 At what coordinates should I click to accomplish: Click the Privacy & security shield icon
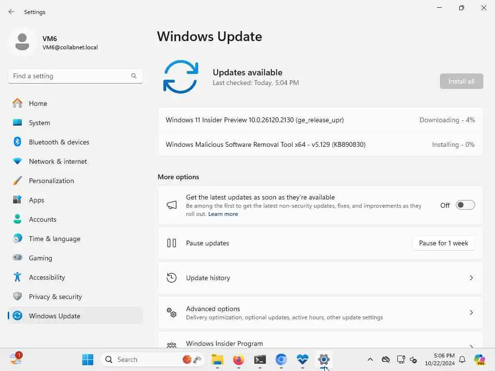17,296
